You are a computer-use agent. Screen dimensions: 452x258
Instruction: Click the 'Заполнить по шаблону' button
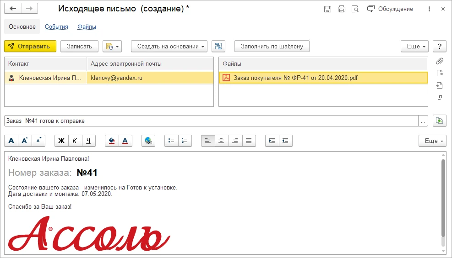pyautogui.click(x=272, y=46)
